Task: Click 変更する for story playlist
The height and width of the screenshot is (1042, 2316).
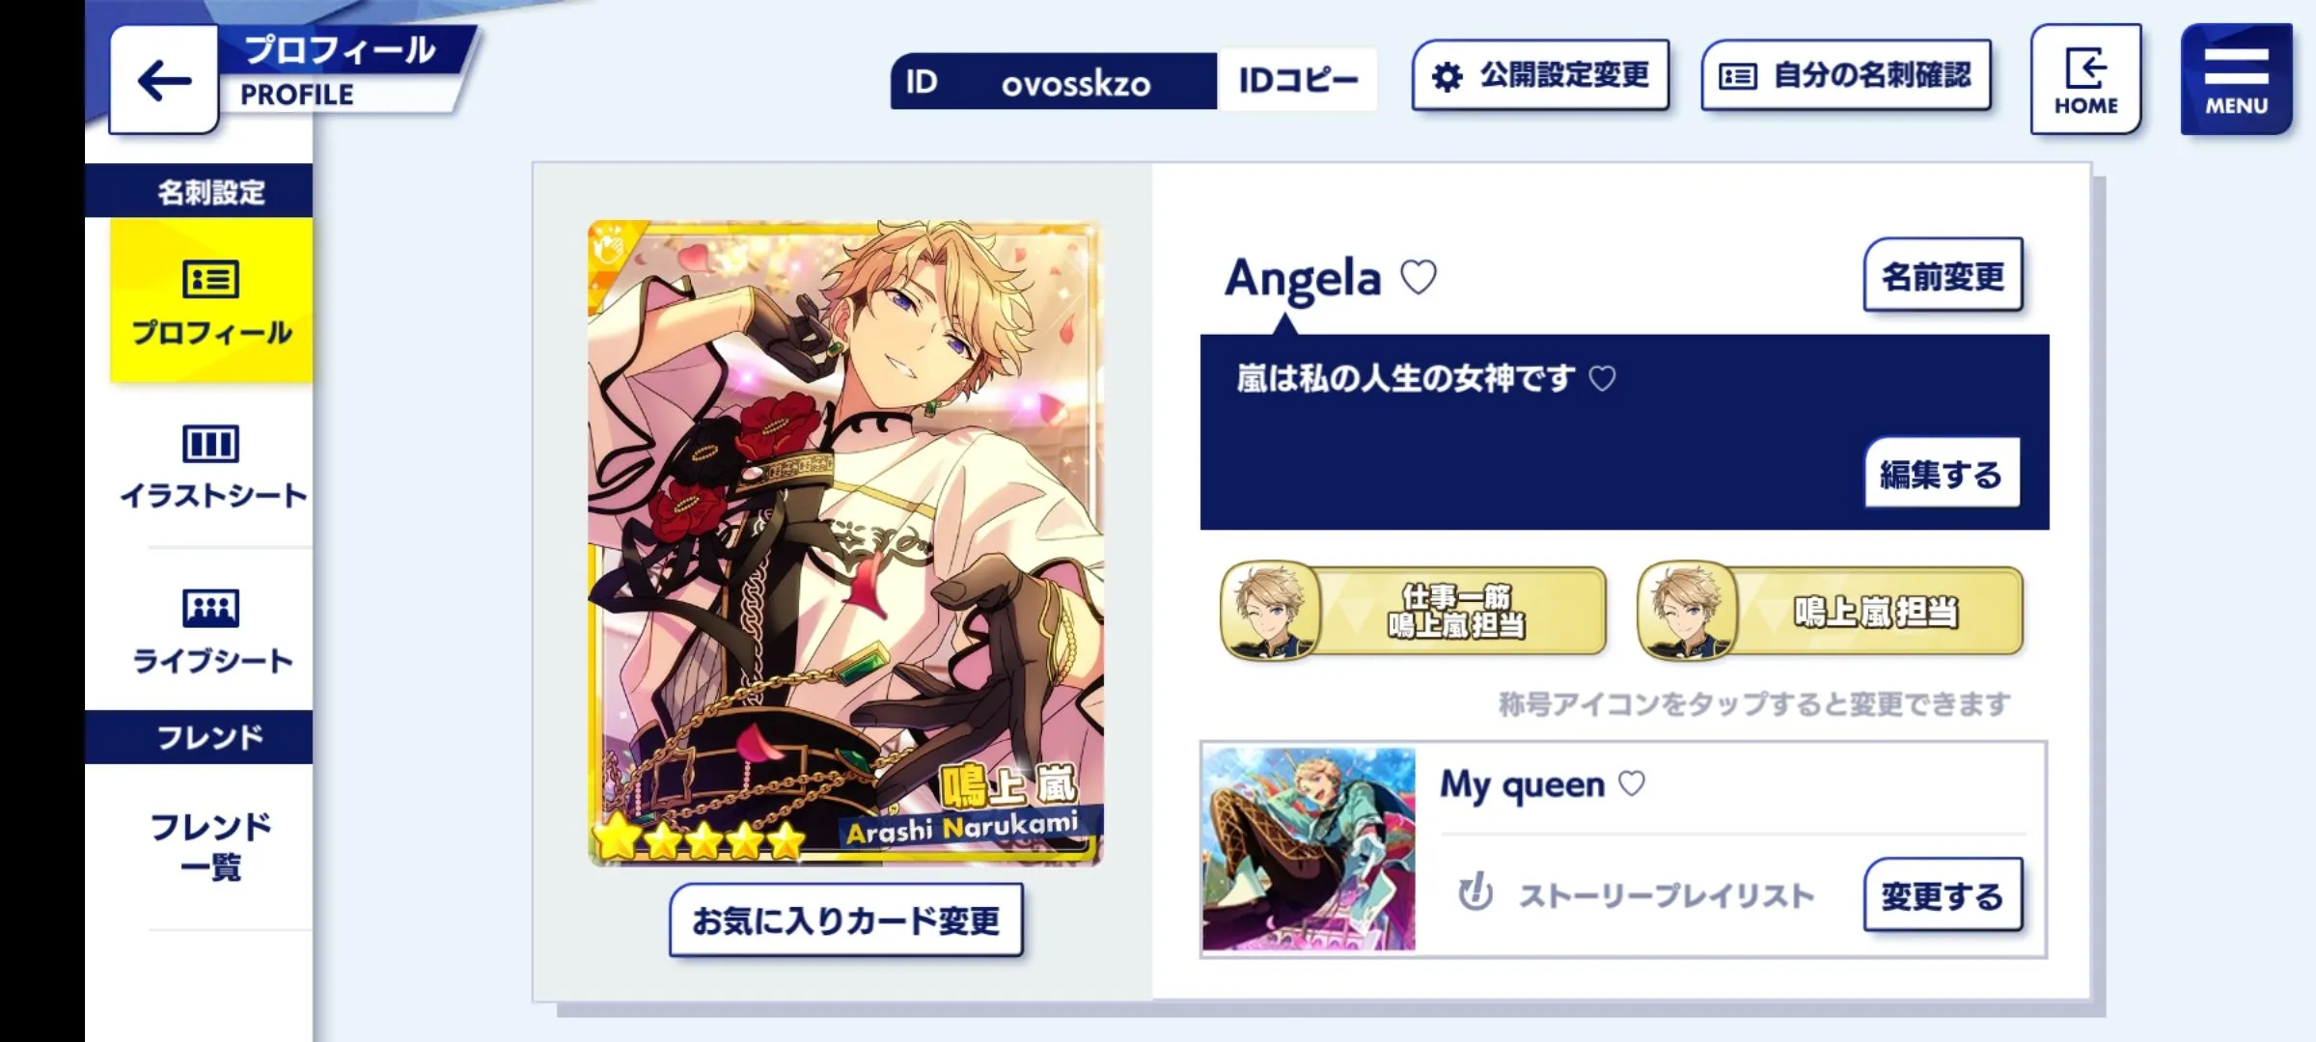Action: pyautogui.click(x=1943, y=895)
